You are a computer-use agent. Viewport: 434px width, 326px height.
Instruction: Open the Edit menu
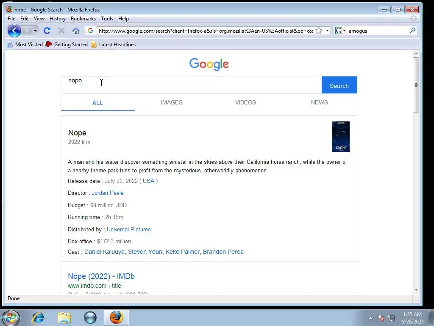tap(24, 19)
